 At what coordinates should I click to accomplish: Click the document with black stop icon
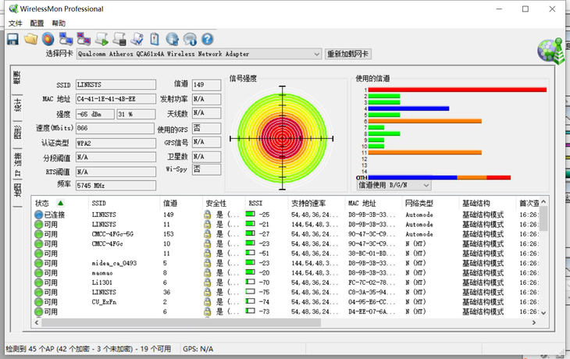pos(119,39)
